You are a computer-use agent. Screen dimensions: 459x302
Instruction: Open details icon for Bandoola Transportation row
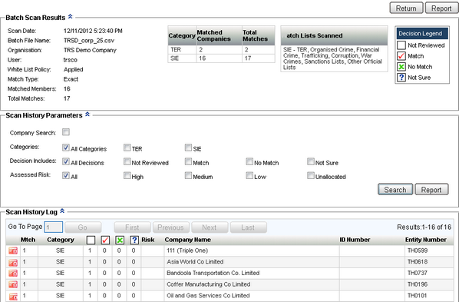(13, 274)
